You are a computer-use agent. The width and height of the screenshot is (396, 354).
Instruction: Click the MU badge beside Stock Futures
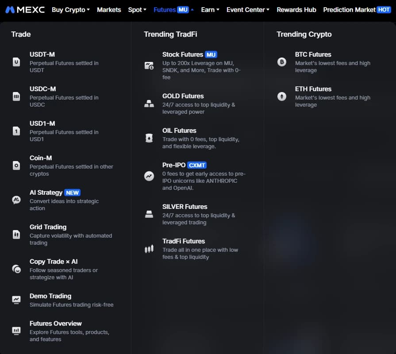pos(211,54)
